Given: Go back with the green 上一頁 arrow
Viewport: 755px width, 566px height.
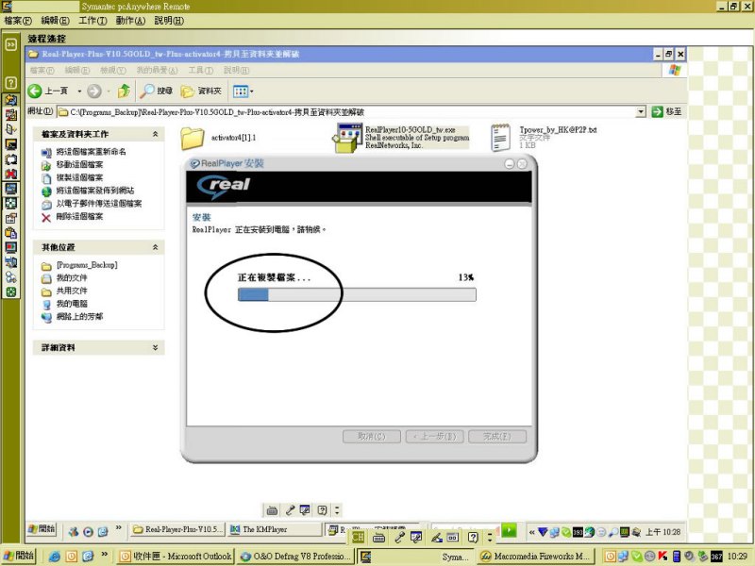Looking at the screenshot, I should tap(35, 91).
